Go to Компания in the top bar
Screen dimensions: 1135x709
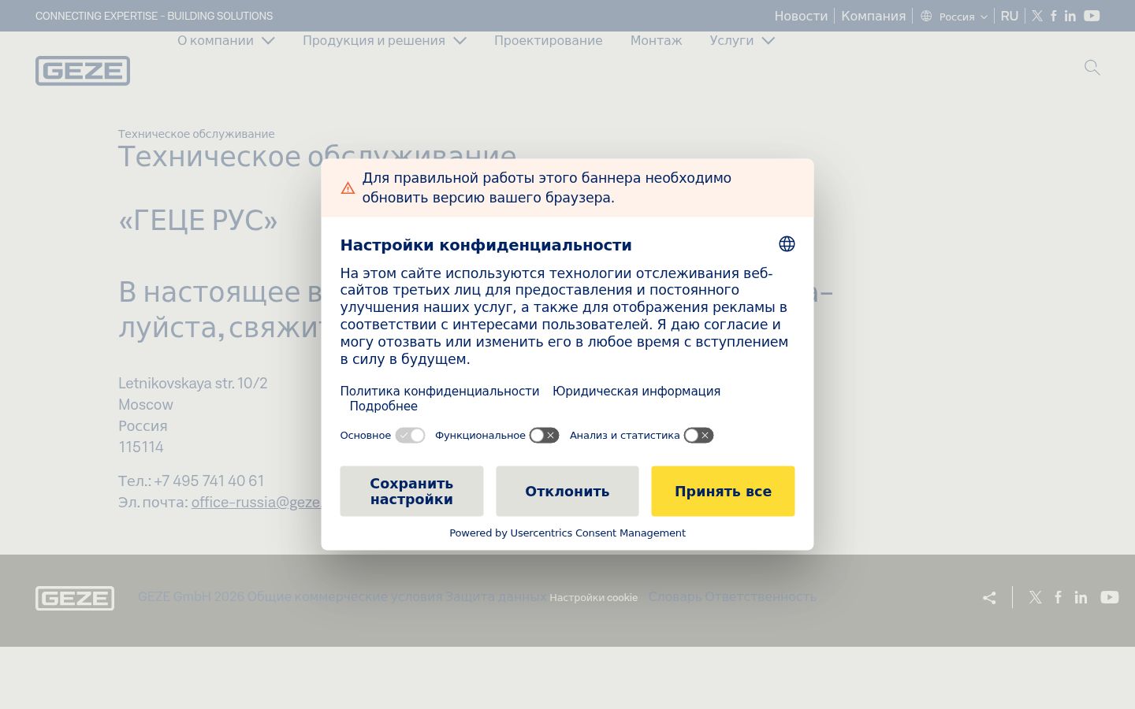(x=873, y=16)
